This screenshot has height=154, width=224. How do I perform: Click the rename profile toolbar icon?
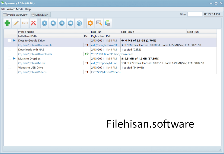[x=24, y=23]
